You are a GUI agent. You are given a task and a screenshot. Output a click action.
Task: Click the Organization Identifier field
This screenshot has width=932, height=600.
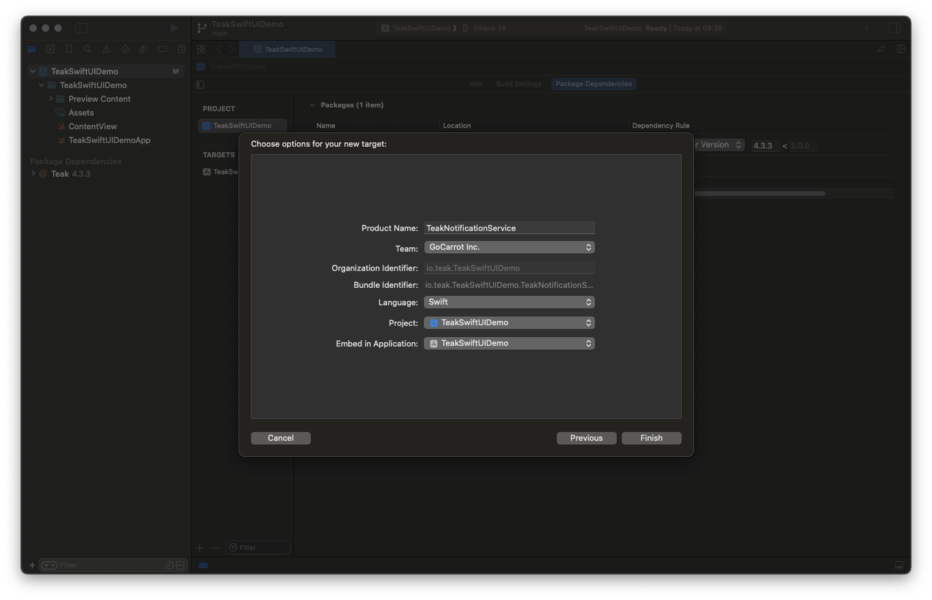point(509,268)
